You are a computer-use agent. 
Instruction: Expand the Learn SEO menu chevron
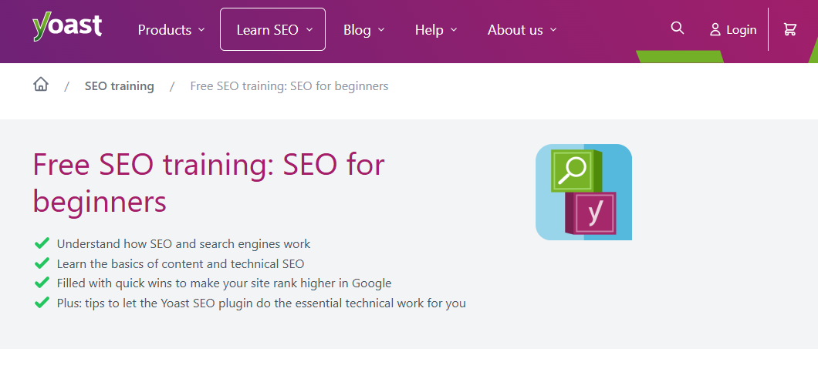(309, 30)
